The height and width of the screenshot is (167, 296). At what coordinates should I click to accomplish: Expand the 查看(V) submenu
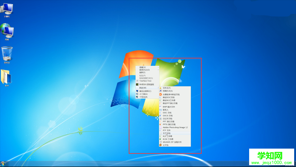tap(147, 67)
